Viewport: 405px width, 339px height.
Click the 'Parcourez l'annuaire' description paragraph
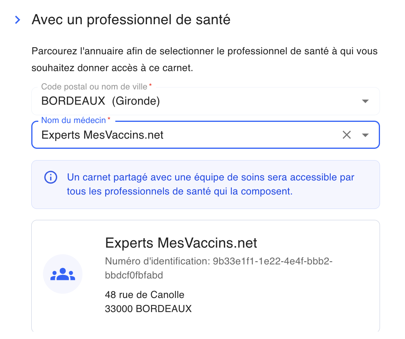click(x=204, y=59)
